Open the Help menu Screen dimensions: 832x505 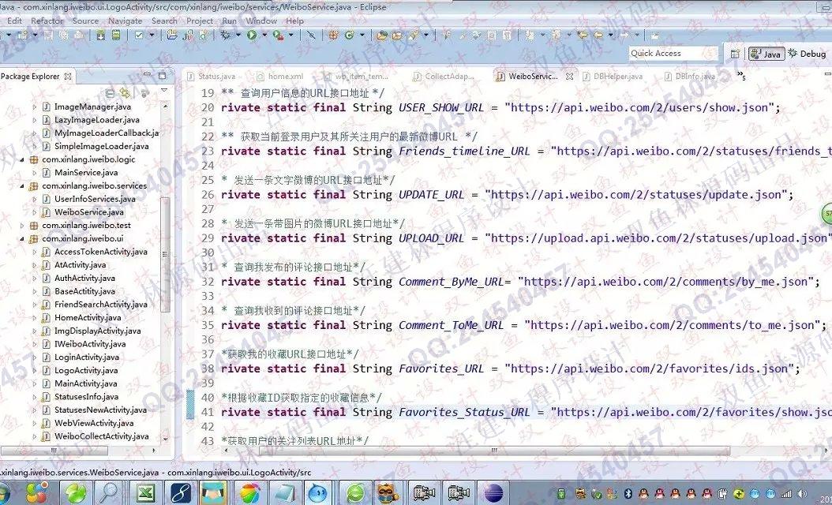295,21
